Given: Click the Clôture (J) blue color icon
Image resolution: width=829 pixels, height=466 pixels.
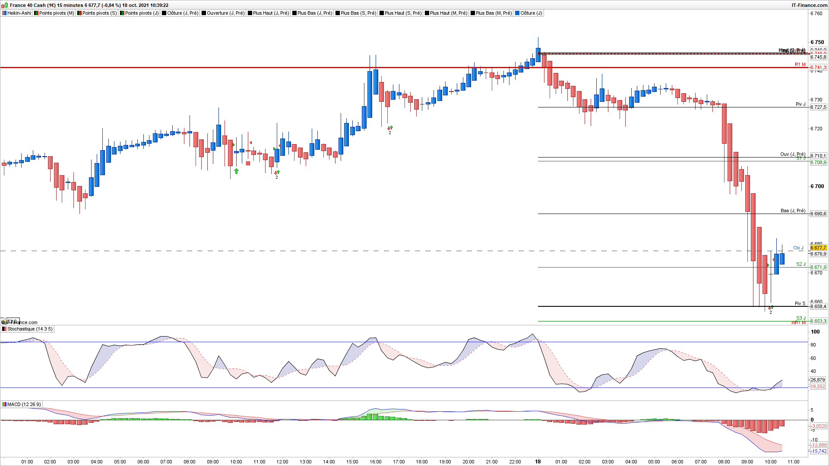Looking at the screenshot, I should click(517, 13).
